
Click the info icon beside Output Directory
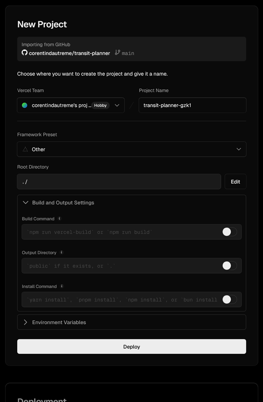tap(61, 252)
